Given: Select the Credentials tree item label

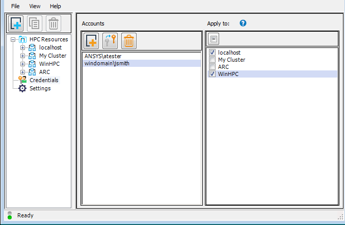Looking at the screenshot, I should tap(44, 80).
